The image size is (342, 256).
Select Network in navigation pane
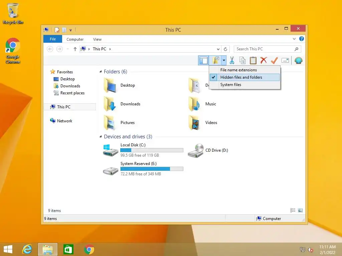click(x=61, y=121)
